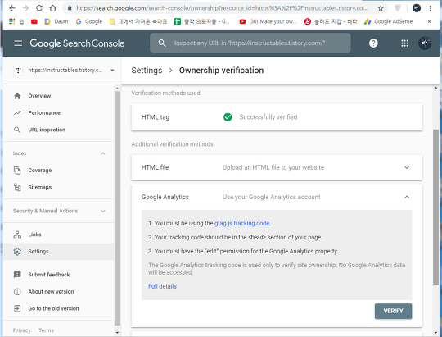442x337 pixels.
Task: Collapse the Index section
Action: coord(103,153)
